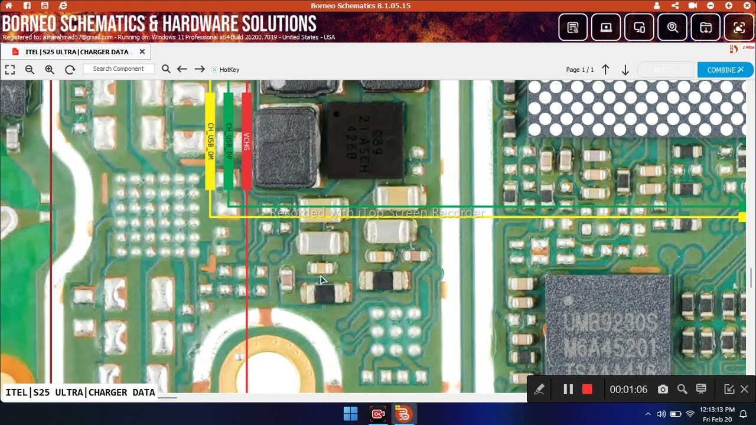
Task: Open the volume control in system tray
Action: point(661,414)
